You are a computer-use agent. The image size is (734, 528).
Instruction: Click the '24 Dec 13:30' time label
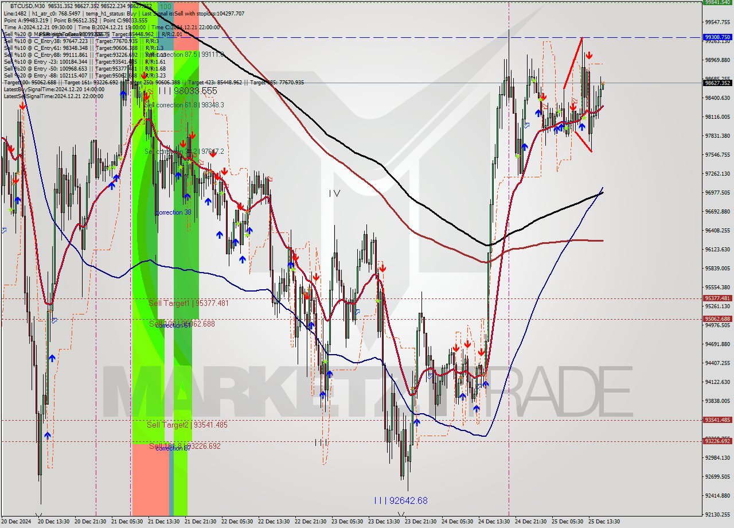[x=494, y=522]
